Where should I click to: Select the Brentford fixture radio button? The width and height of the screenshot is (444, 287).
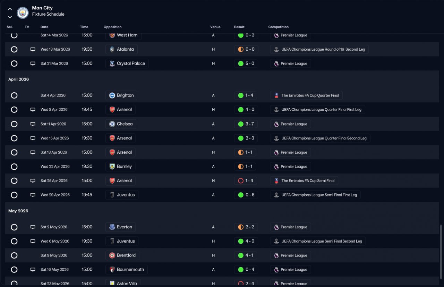[14, 255]
